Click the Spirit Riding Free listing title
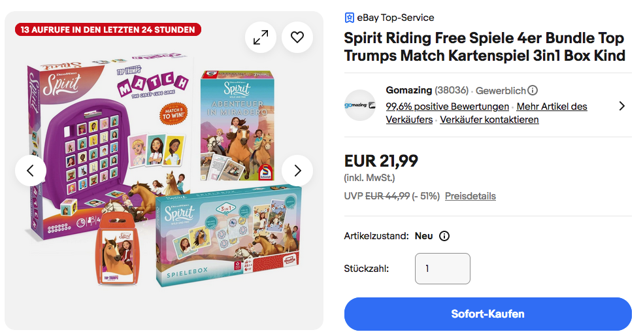643x334 pixels. [484, 46]
